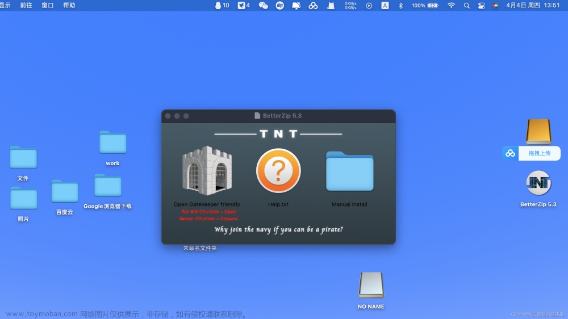Open the Gatekeeper friendly castle icon
This screenshot has width=568, height=319.
point(207,170)
